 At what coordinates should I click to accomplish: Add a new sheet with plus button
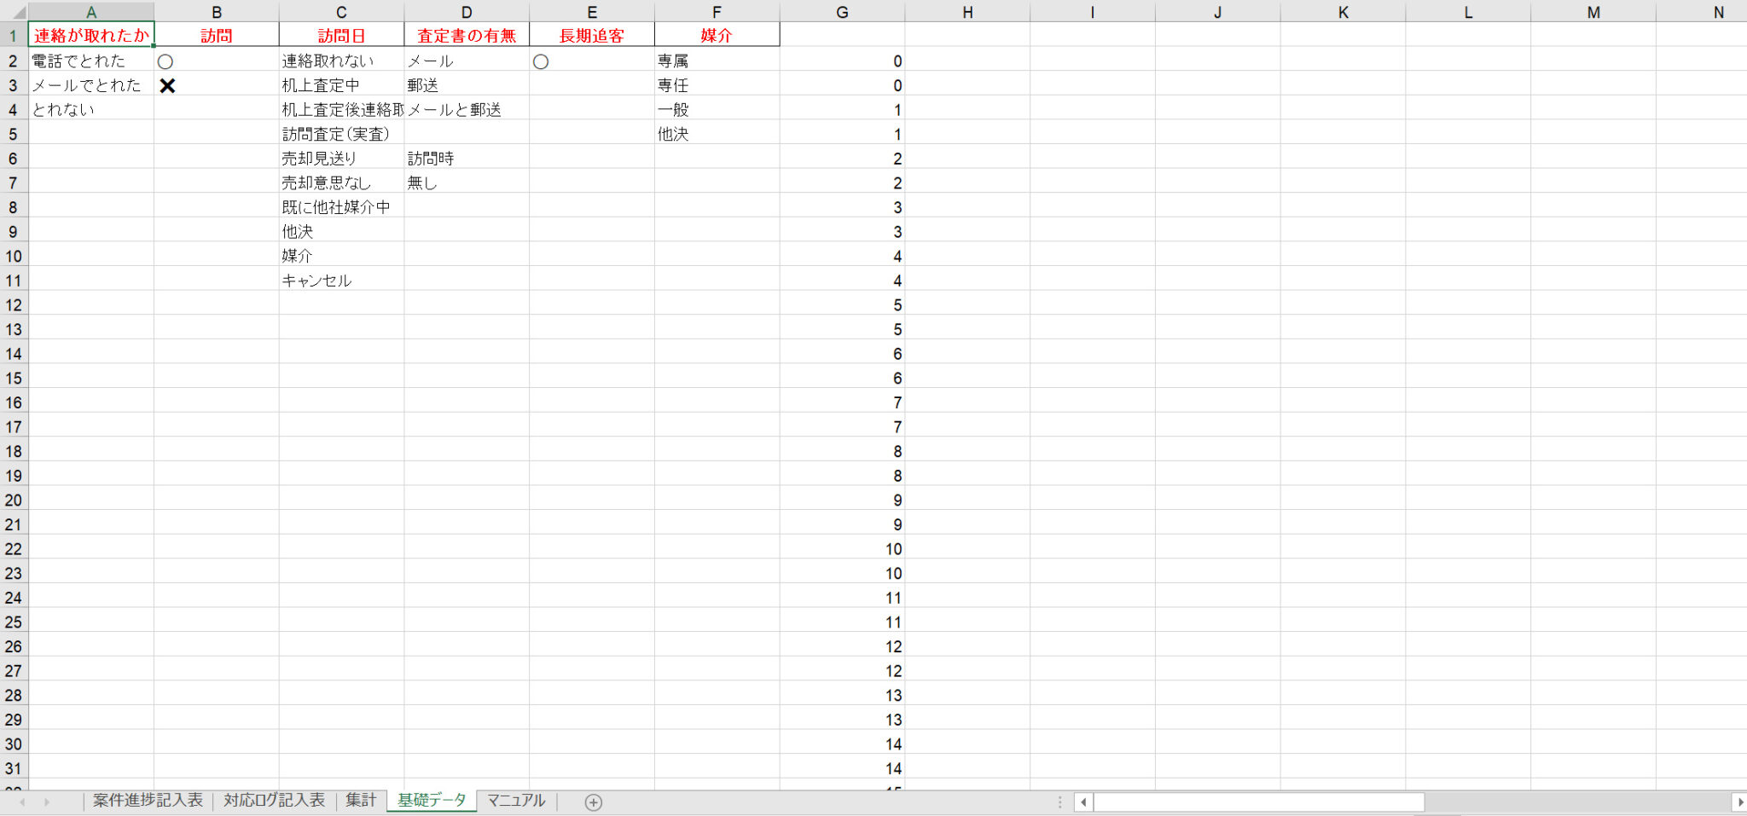pyautogui.click(x=594, y=802)
